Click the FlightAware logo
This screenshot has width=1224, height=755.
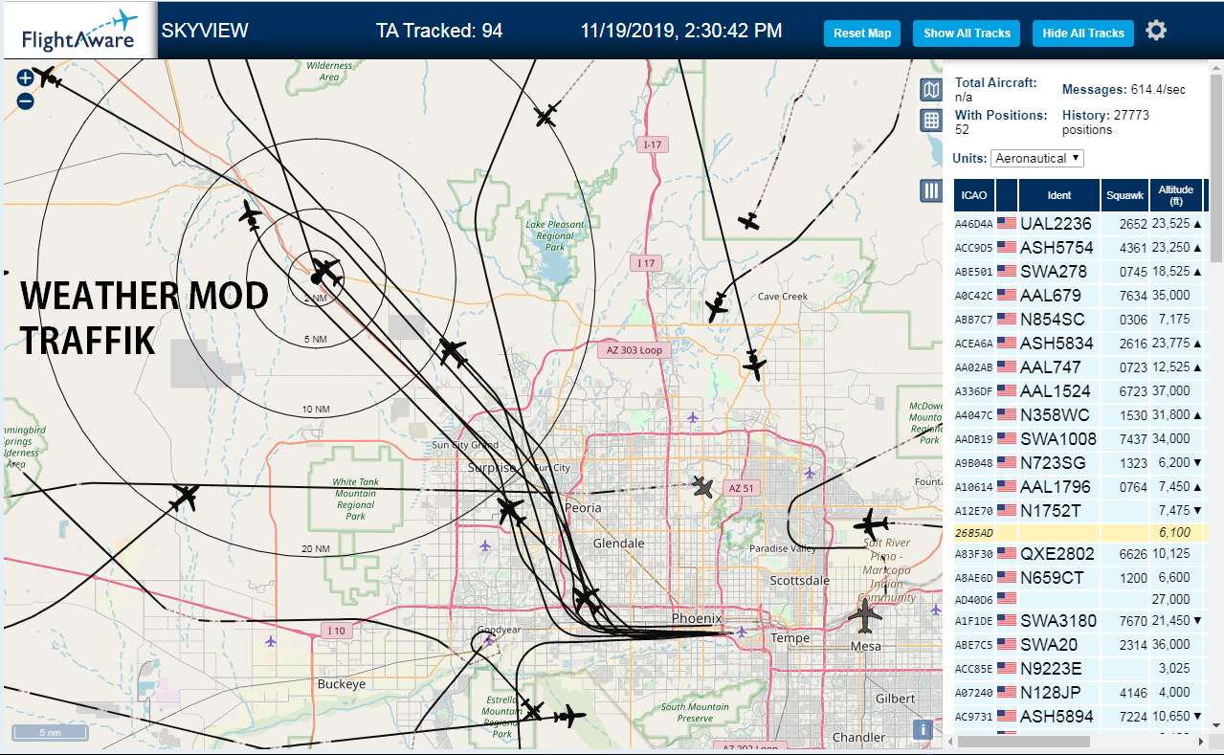79,32
